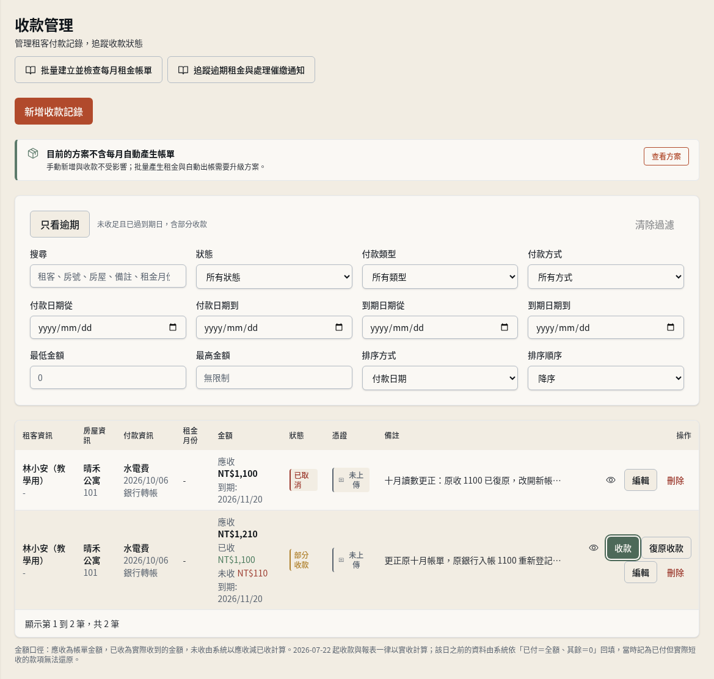The width and height of the screenshot is (714, 679).
Task: Open the 狀態 dropdown showing 所有狀態
Action: 274,277
